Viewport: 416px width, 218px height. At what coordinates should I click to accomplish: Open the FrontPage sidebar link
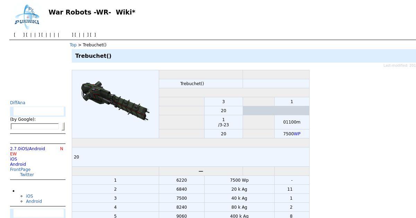pos(20,170)
